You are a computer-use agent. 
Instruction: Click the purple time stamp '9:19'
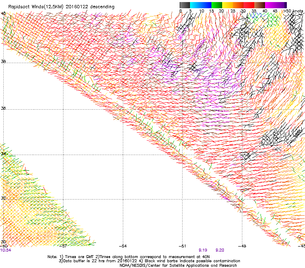click(203, 250)
